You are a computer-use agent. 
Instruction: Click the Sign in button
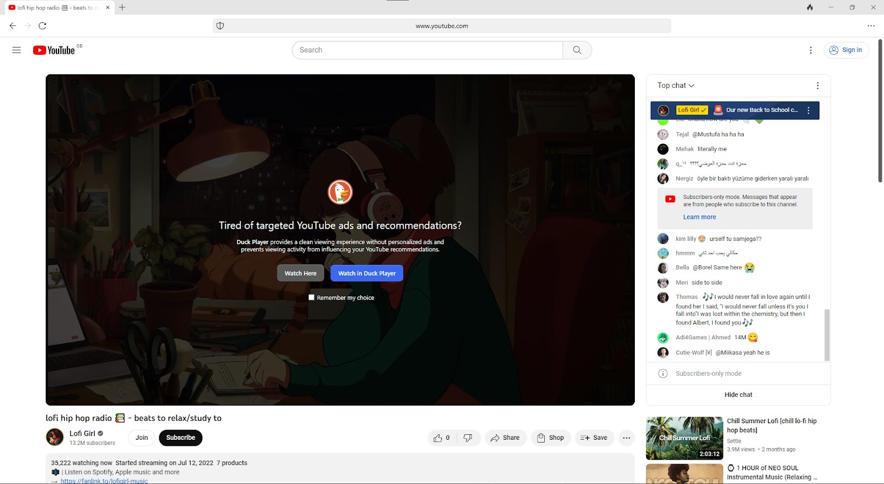(846, 50)
